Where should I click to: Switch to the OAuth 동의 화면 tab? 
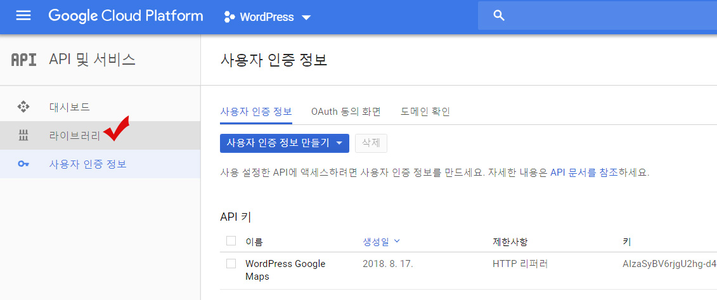[346, 112]
